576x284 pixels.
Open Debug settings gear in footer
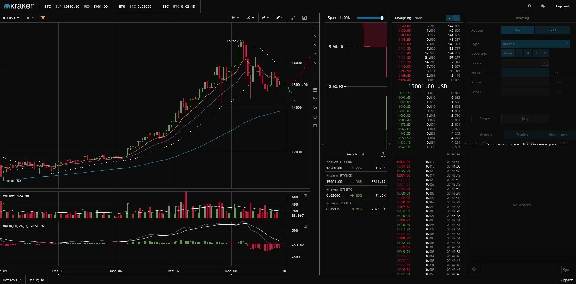pos(42,280)
